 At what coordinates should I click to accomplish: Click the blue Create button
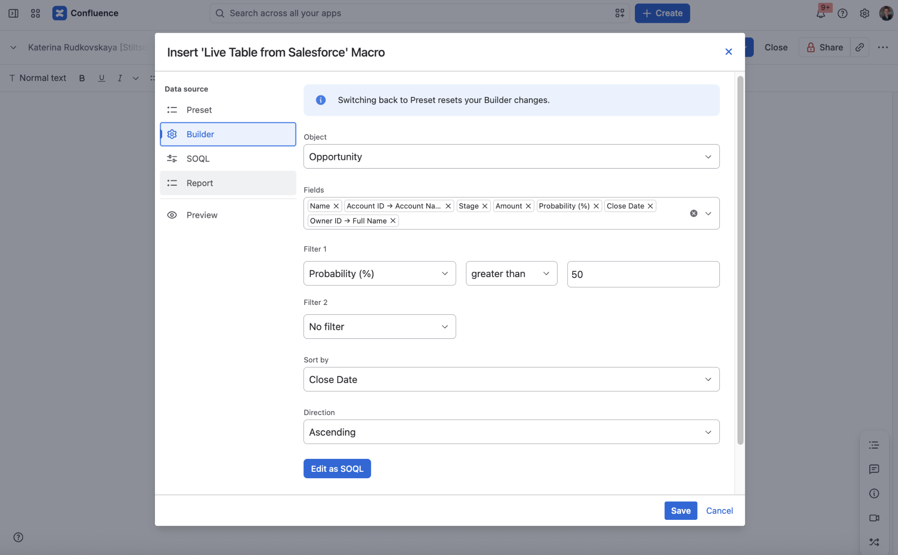662,13
